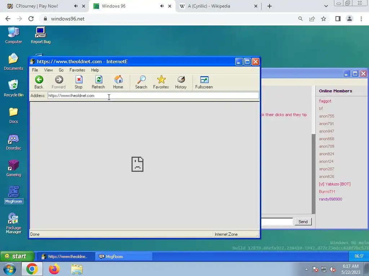
Task: Click the randy898900 member name
Action: tap(330, 199)
